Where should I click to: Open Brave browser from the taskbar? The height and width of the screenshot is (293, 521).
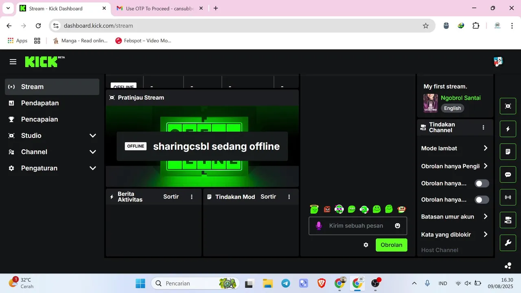(x=322, y=283)
